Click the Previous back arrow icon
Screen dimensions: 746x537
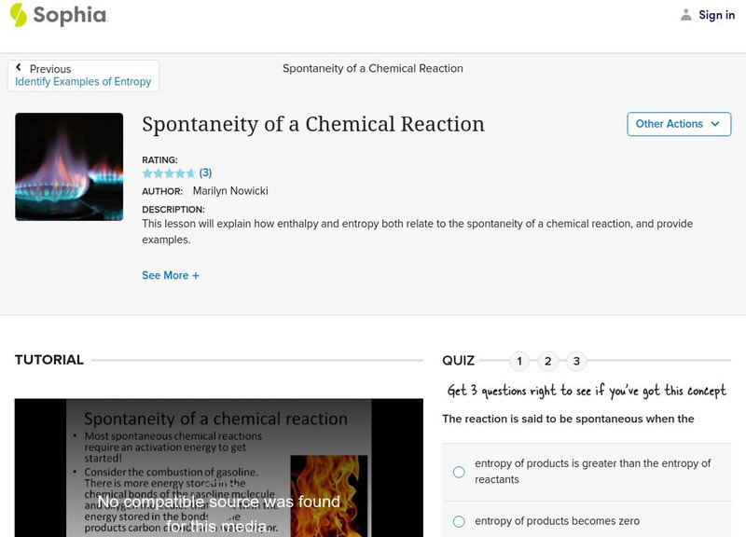[19, 69]
